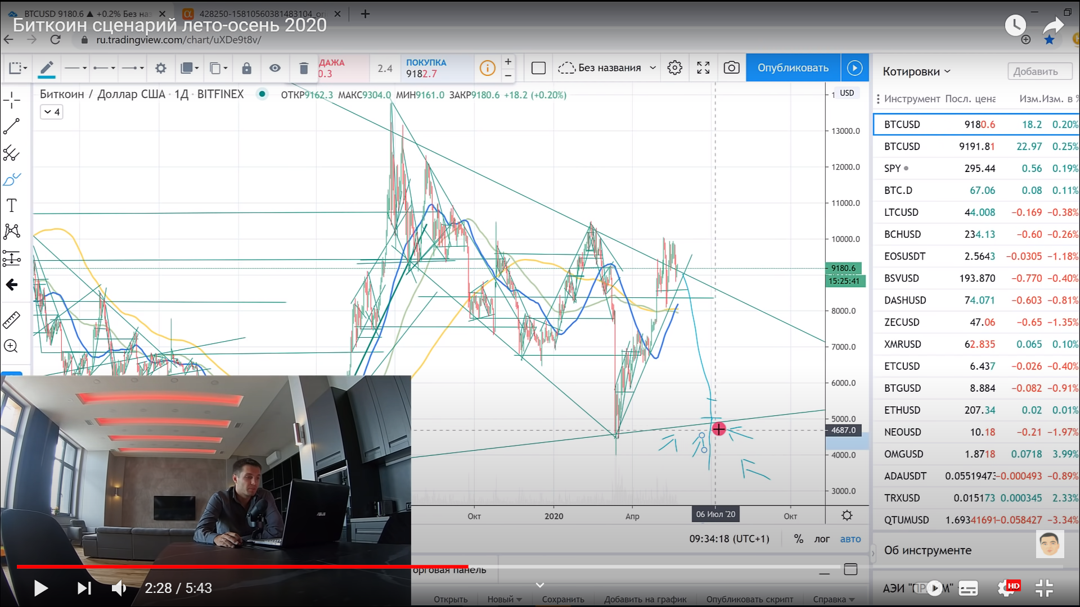This screenshot has width=1080, height=607.
Task: Delete drawing with the trash icon
Action: 304,69
